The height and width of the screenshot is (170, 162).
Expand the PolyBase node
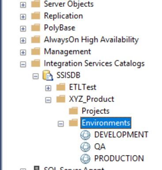point(23,29)
